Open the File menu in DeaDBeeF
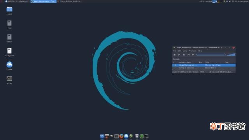Viewport: 249px width, 140px height. (174, 51)
